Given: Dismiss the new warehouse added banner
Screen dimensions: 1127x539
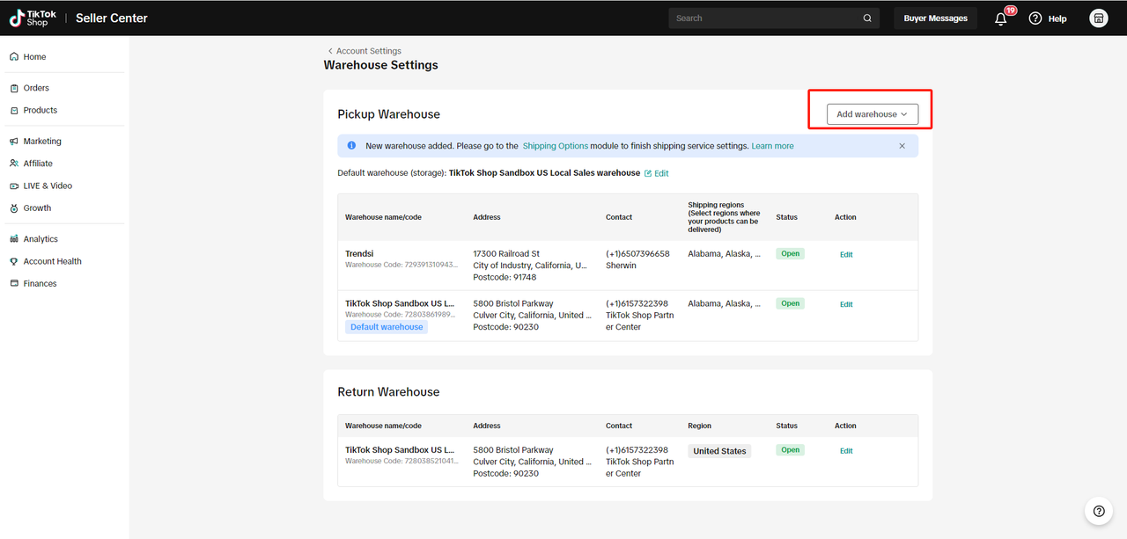Looking at the screenshot, I should 902,146.
